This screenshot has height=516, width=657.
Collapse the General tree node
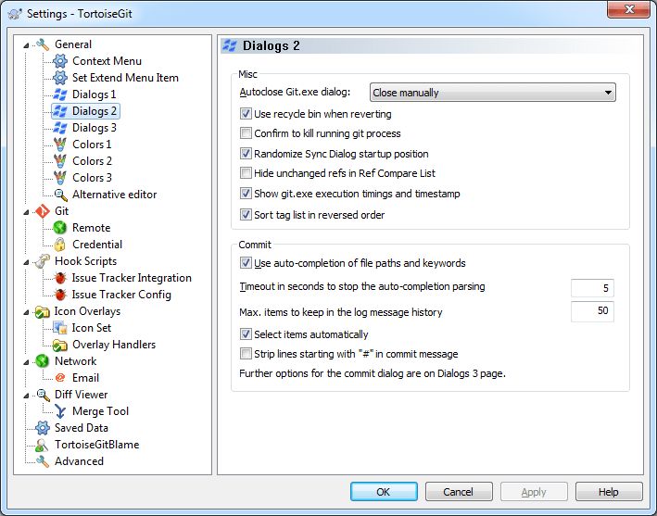[x=26, y=44]
